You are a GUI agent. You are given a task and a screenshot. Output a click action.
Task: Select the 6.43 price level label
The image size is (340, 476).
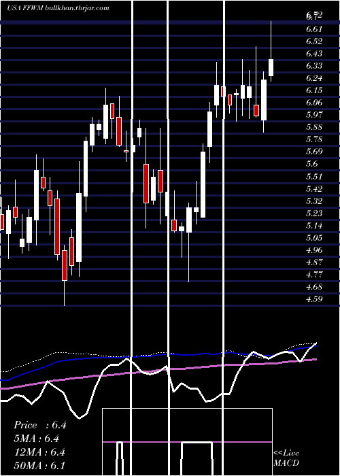(314, 54)
